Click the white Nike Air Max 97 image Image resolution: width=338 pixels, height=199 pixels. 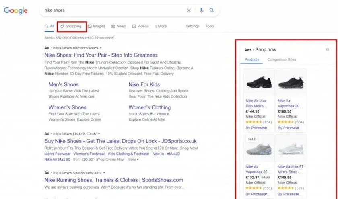[x=291, y=149]
